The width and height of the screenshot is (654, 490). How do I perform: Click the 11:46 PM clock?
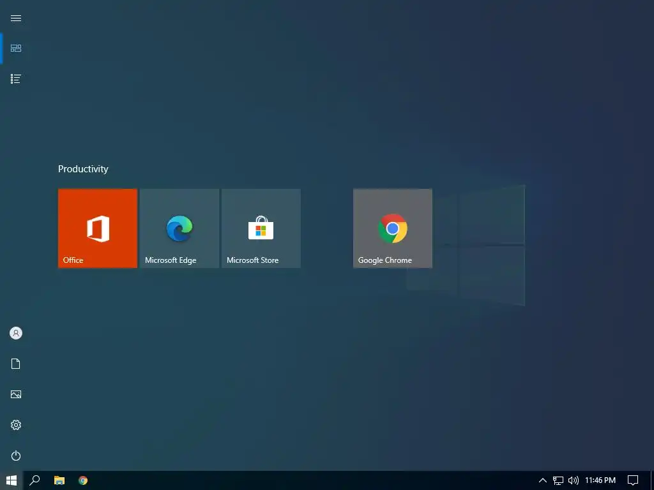(600, 480)
